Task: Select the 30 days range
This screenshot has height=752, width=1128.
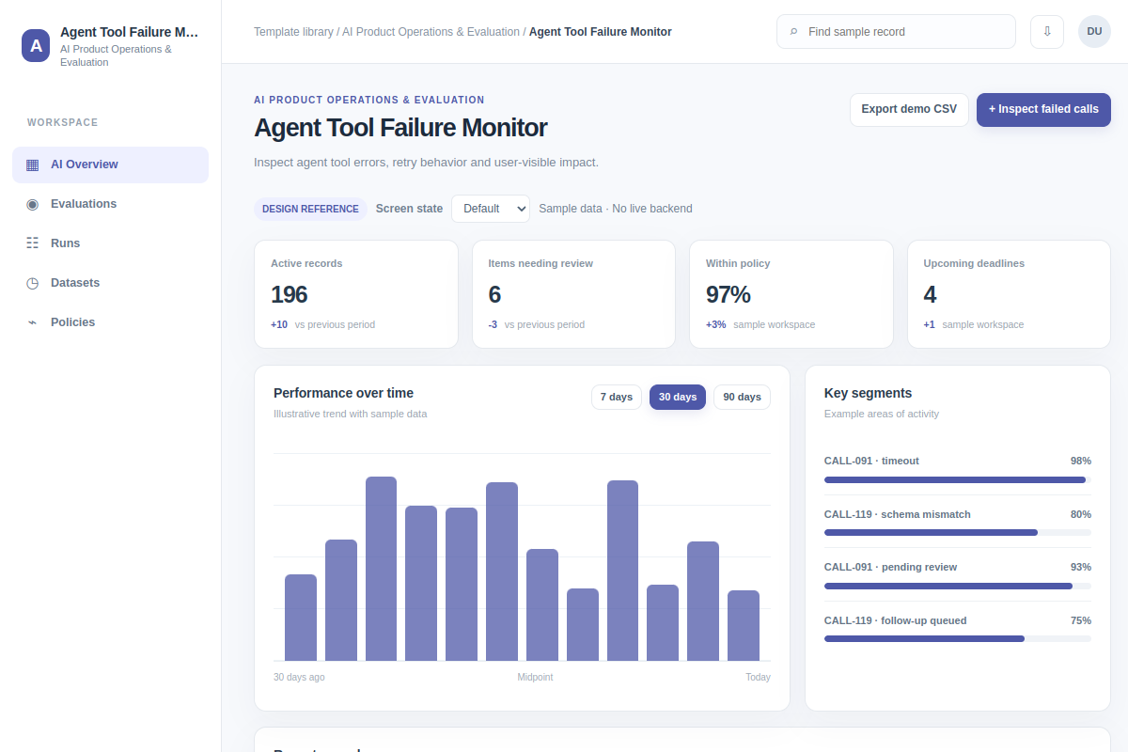Action: [x=678, y=397]
